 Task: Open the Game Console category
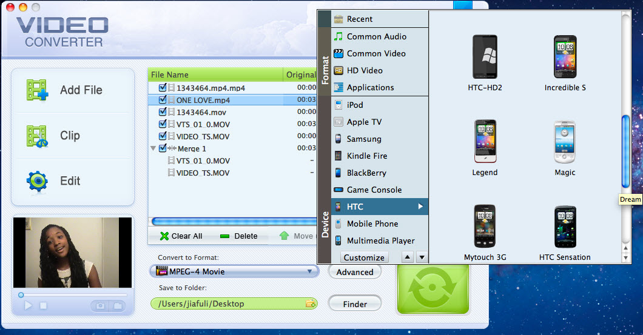pyautogui.click(x=380, y=190)
